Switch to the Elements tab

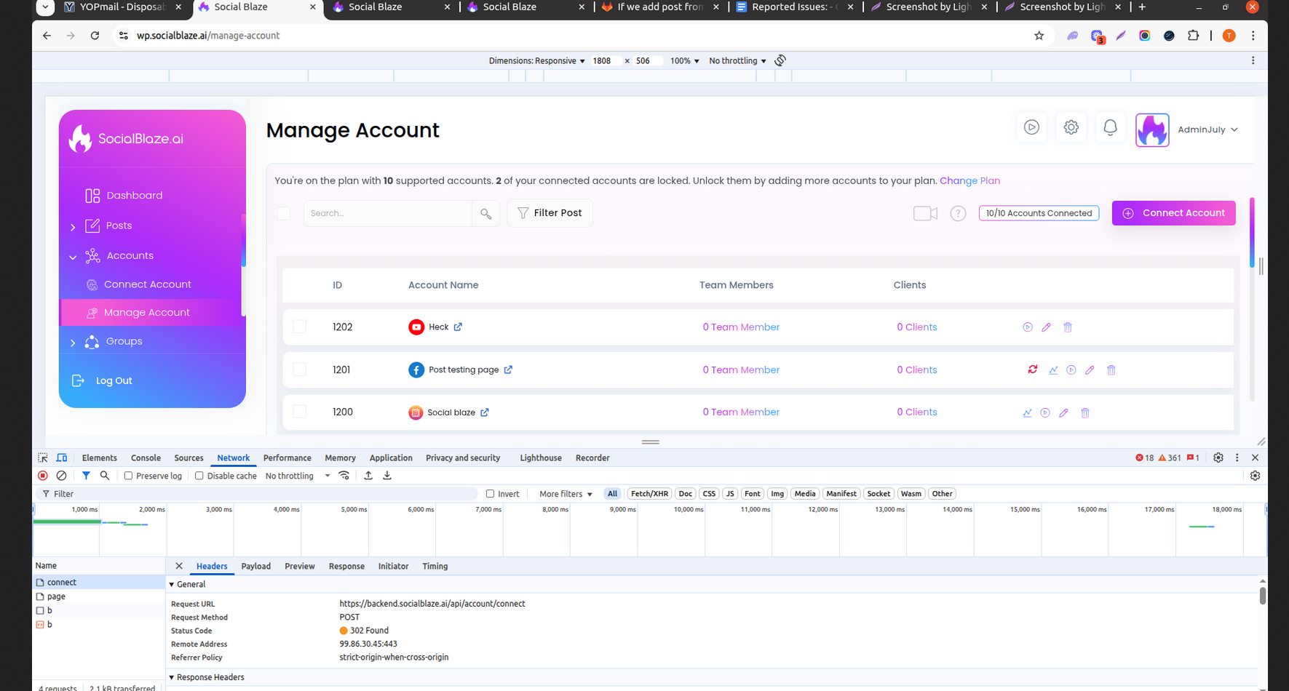point(100,458)
